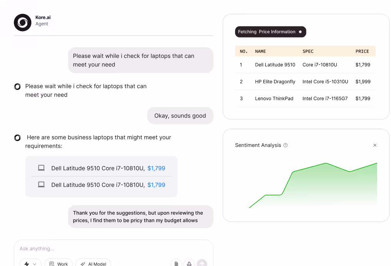
Task: Click 'Intel Core i7-1165G7' spec cell
Action: click(325, 98)
